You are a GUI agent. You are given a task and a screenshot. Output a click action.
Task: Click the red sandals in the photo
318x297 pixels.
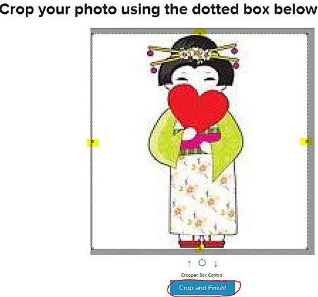[202, 244]
